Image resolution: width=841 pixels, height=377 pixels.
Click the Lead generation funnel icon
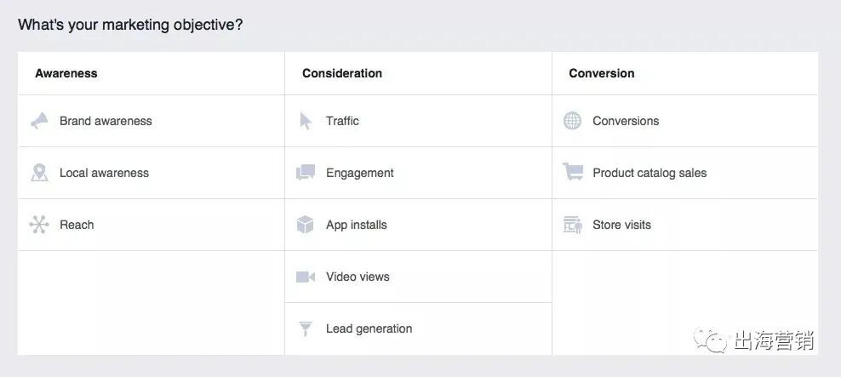(306, 328)
